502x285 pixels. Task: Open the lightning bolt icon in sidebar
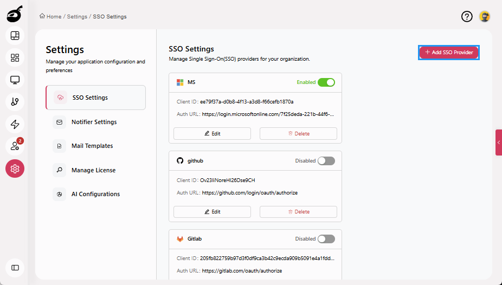tap(15, 124)
